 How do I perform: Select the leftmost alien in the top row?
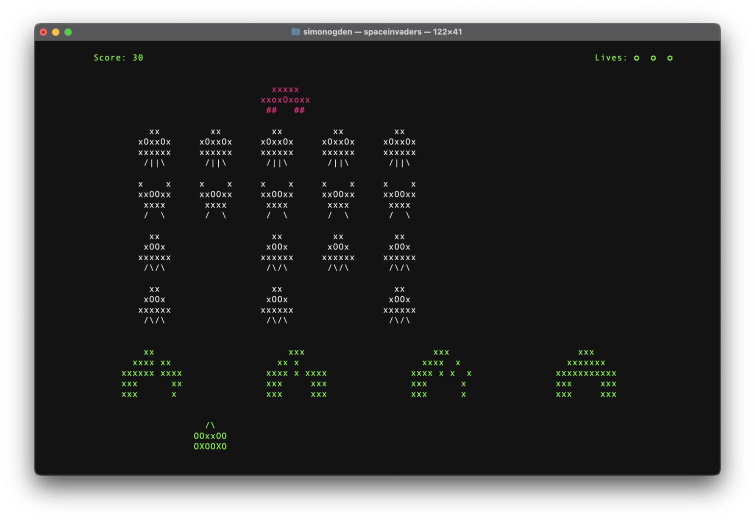[x=154, y=147]
